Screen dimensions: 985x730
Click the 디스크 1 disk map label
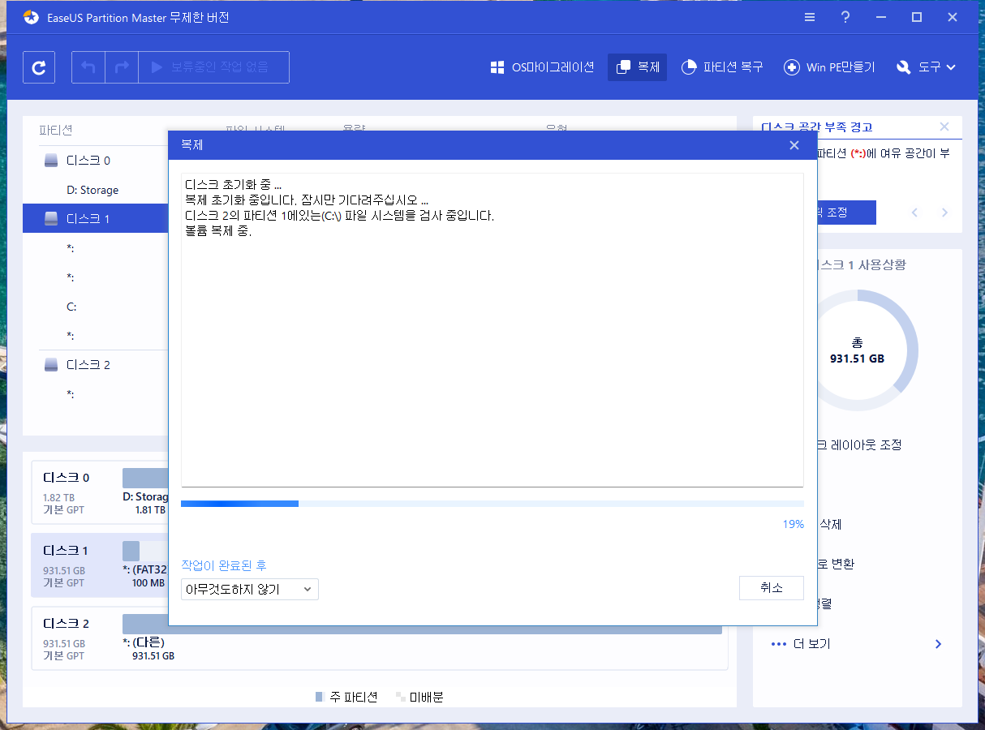pyautogui.click(x=67, y=550)
